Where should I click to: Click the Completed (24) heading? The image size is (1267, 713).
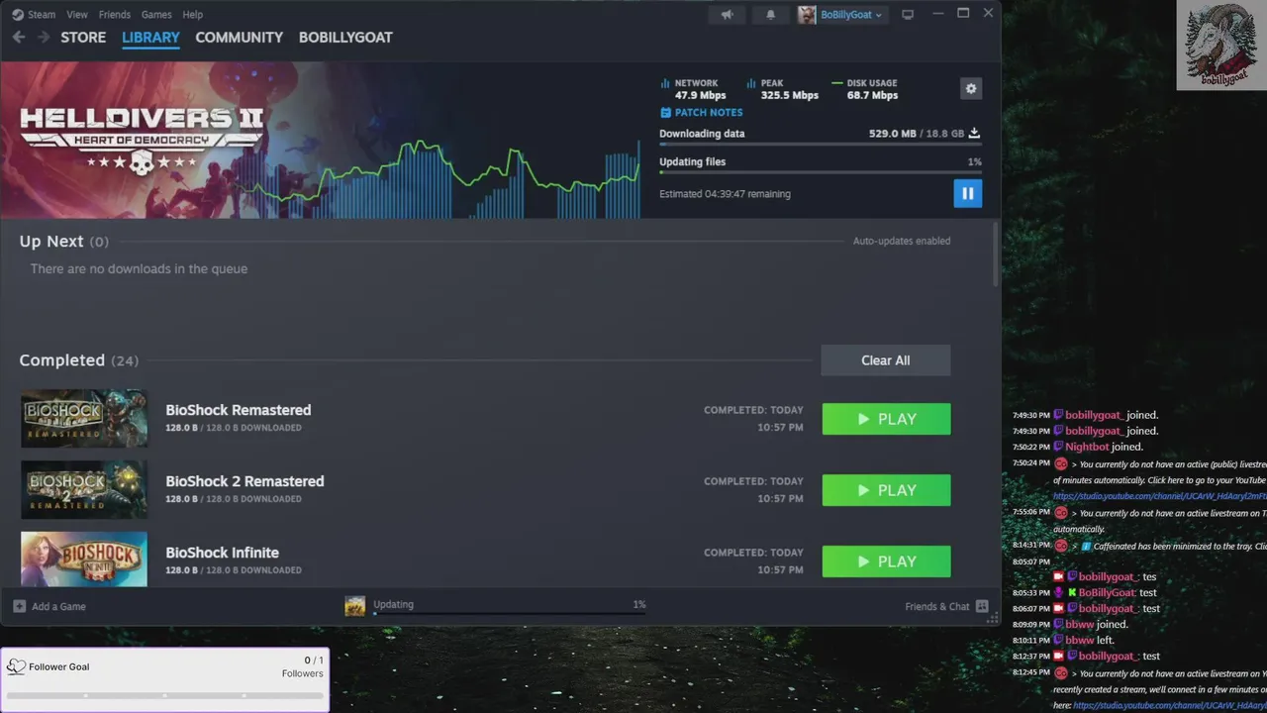pos(79,360)
